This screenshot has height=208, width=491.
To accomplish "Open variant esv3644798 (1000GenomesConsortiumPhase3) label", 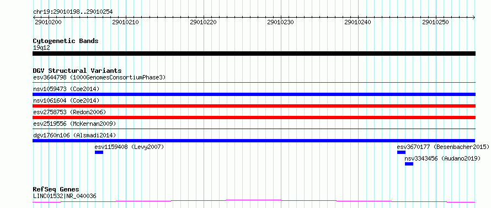I will (99, 77).
